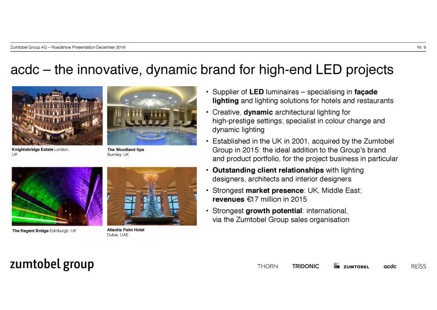The image size is (437, 310).
Task: Click the THORN brand logo
Action: [267, 266]
